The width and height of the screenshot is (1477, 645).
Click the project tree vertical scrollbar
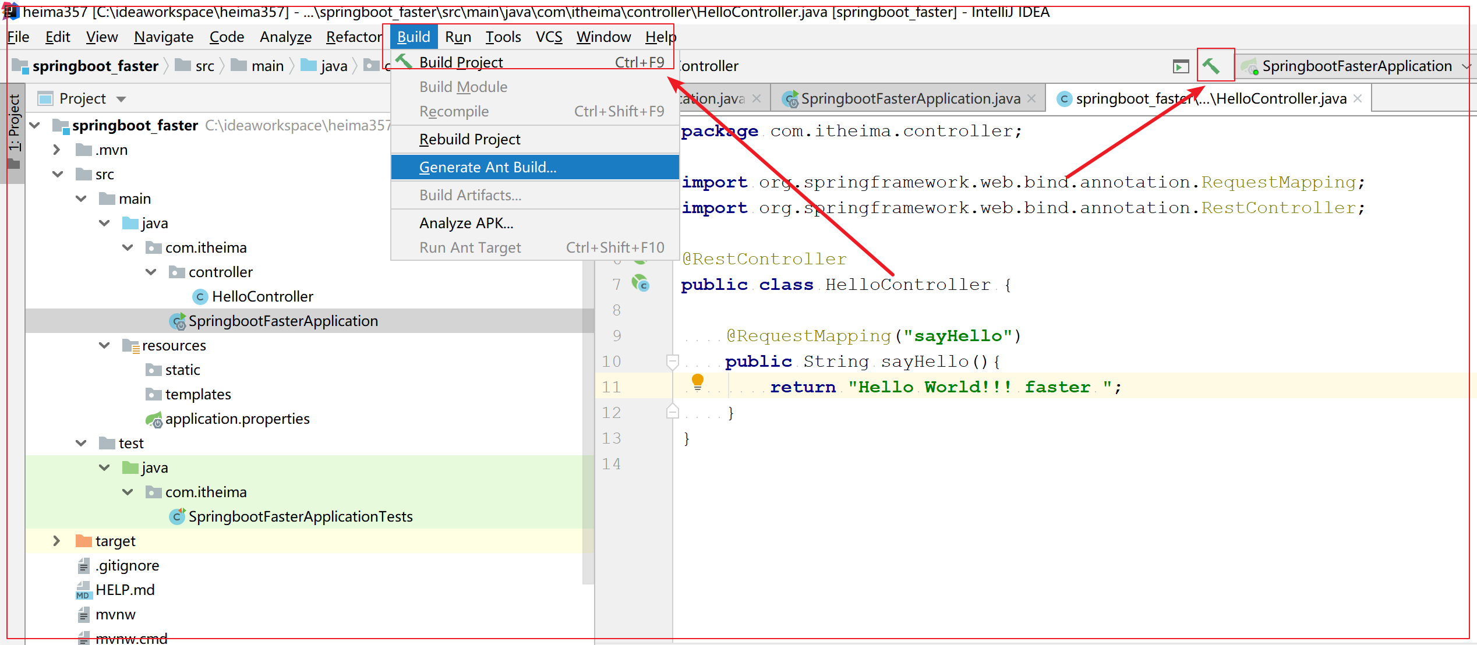pyautogui.click(x=588, y=349)
